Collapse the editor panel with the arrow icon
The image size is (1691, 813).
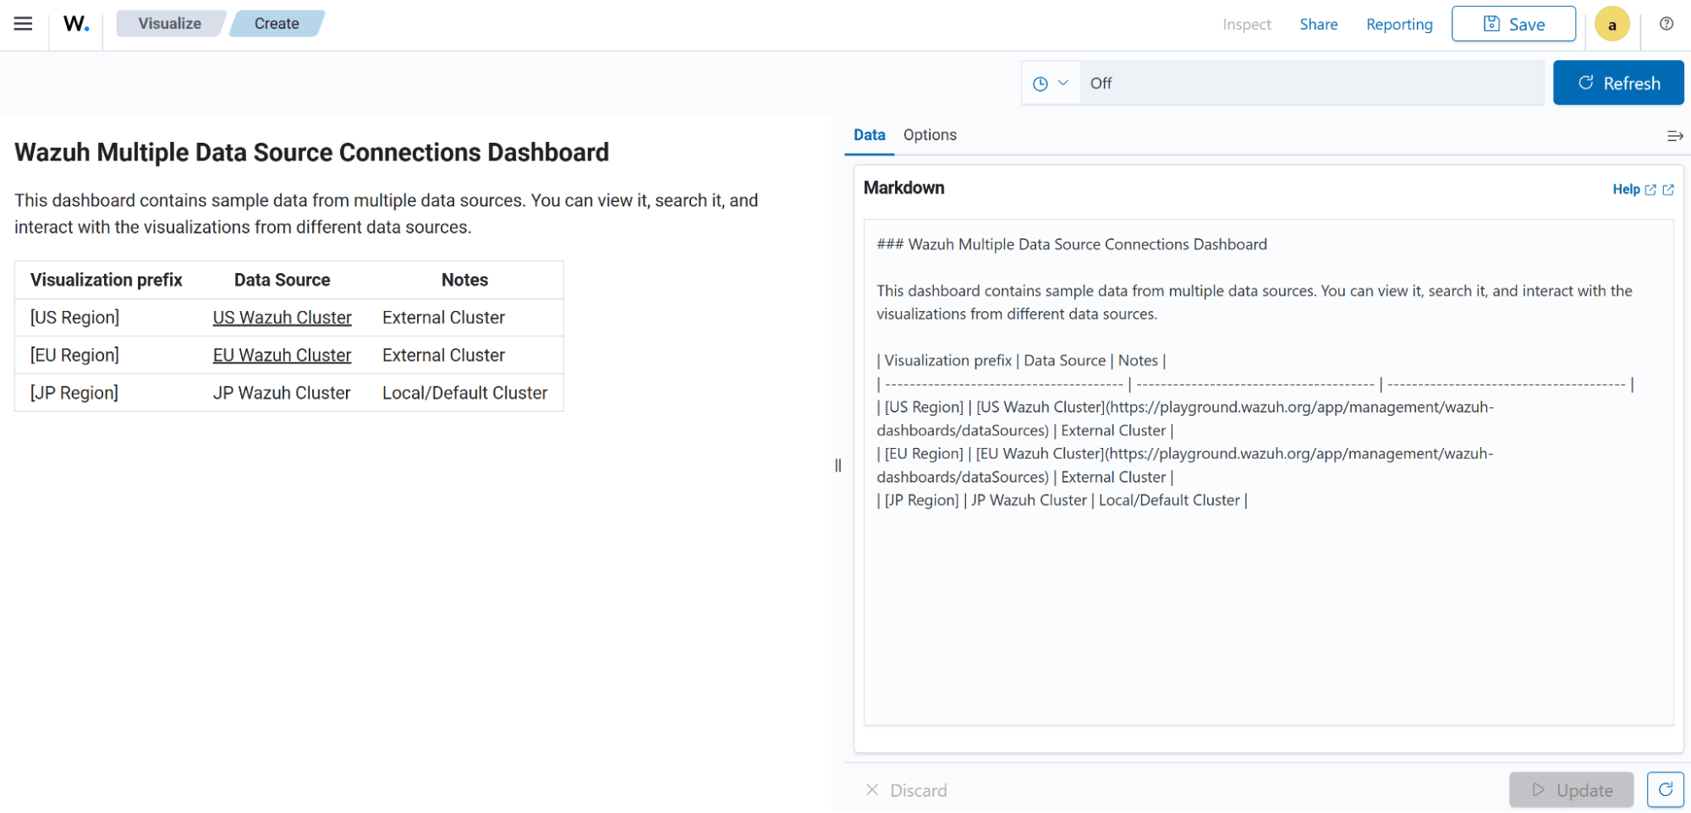tap(1675, 135)
